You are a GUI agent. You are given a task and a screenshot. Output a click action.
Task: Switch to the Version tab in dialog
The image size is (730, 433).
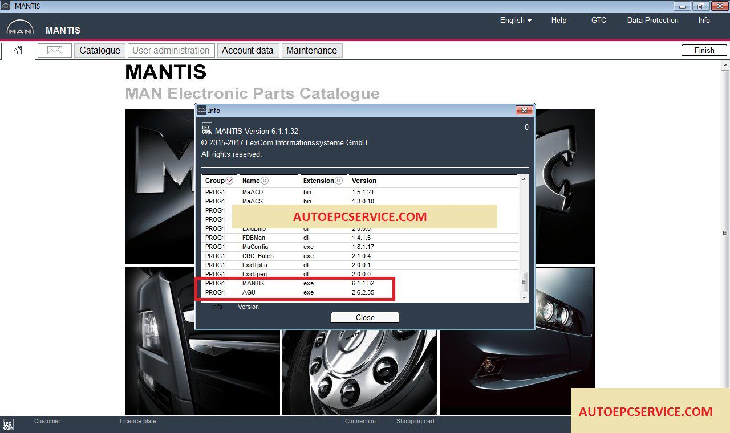(248, 307)
